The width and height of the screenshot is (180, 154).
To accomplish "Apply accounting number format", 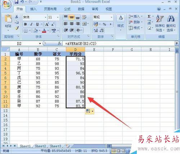I will coord(96,24).
